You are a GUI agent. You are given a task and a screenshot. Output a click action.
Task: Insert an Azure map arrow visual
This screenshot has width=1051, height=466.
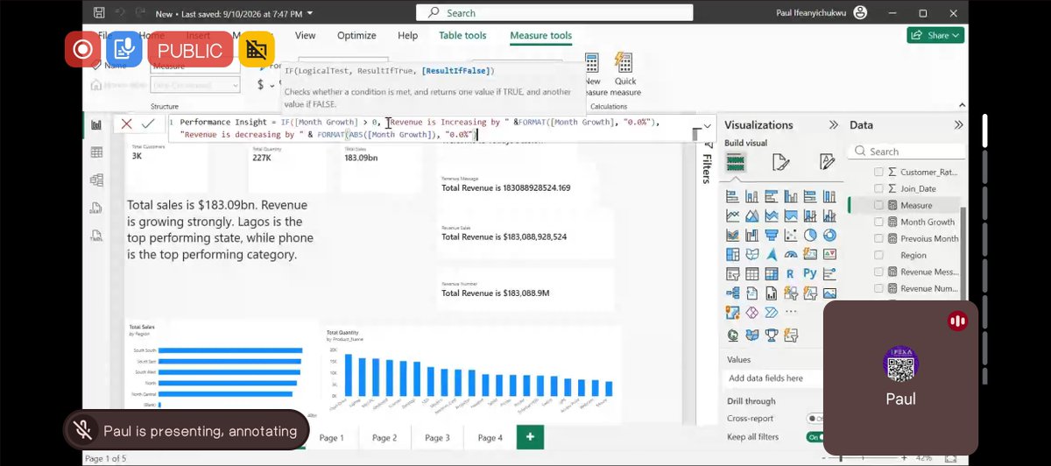point(770,254)
